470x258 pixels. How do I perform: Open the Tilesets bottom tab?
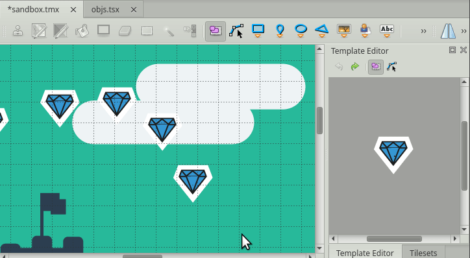coord(423,252)
